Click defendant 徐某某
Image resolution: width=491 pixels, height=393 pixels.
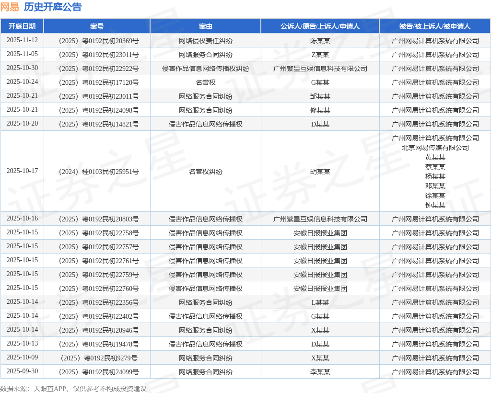pyautogui.click(x=435, y=196)
